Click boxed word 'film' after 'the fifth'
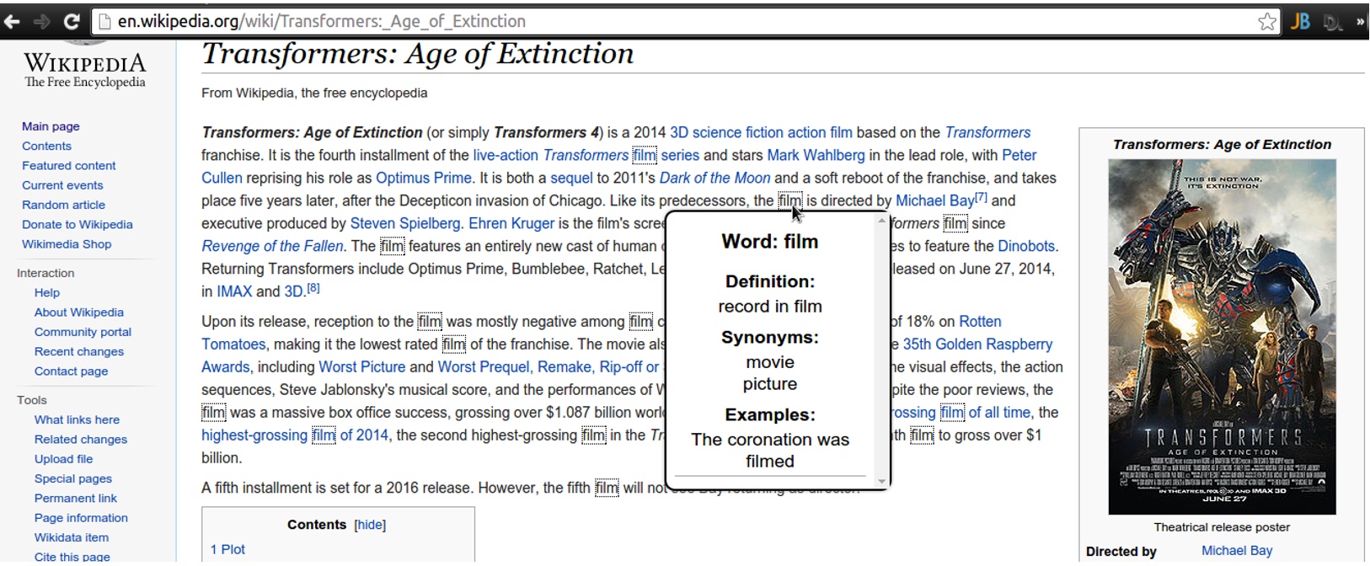1370x566 pixels. 607,489
